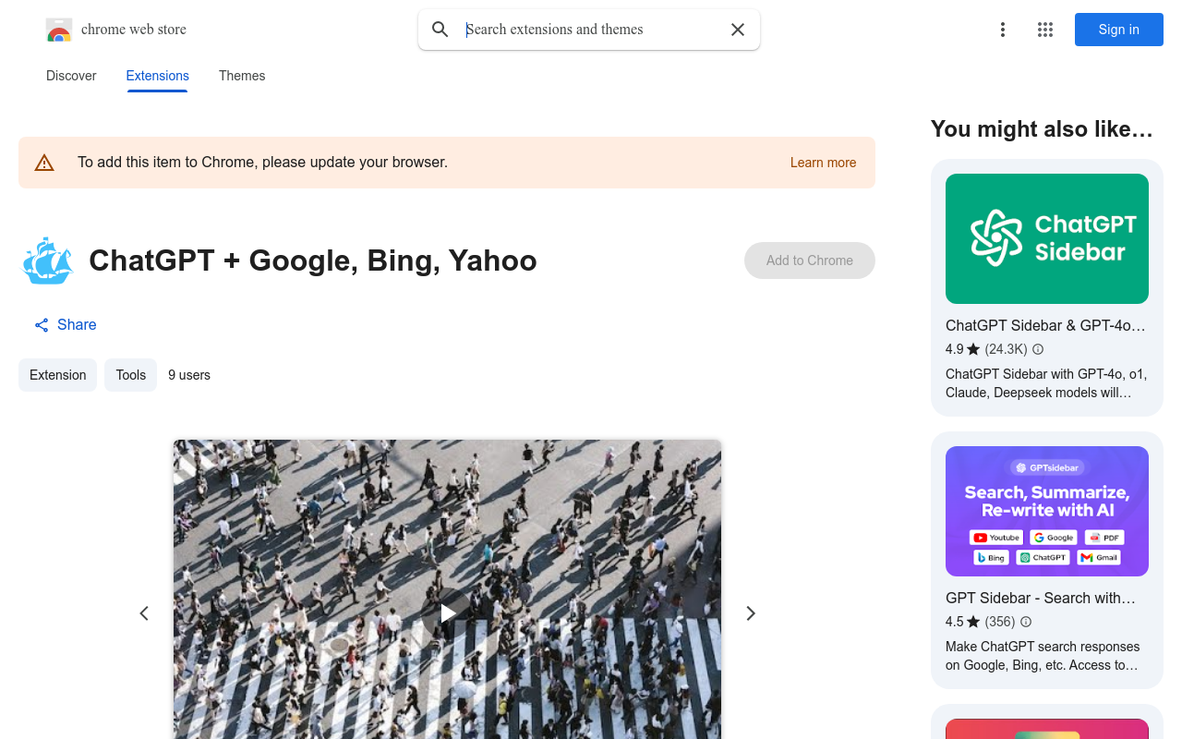
Task: Open the Tools category chip
Action: point(130,375)
